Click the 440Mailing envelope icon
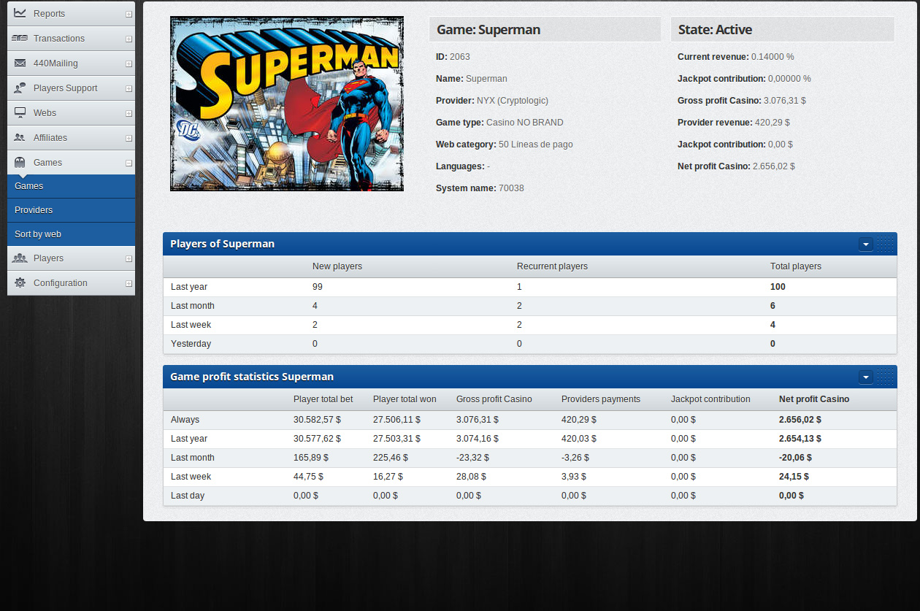 pos(20,63)
